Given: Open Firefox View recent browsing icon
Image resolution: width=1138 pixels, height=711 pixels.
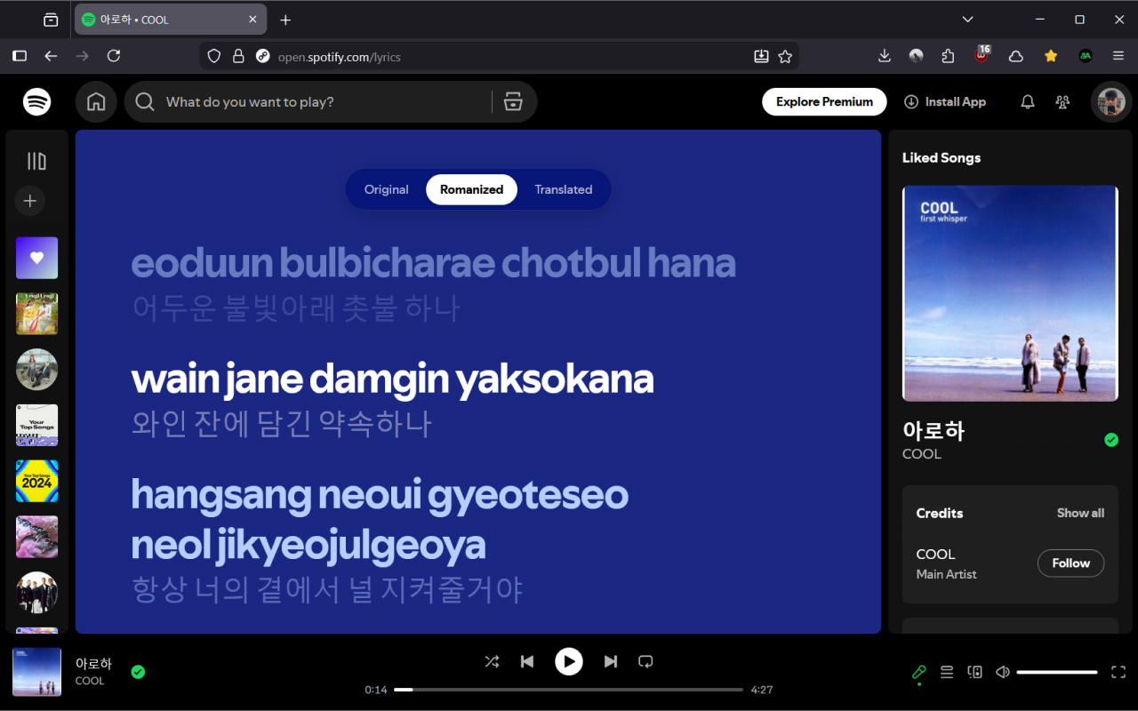Looking at the screenshot, I should point(51,20).
